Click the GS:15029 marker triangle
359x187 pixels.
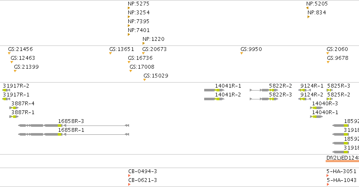(x=144, y=80)
